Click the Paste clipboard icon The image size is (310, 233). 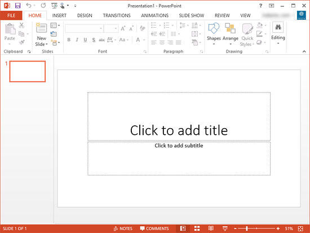[x=10, y=29]
